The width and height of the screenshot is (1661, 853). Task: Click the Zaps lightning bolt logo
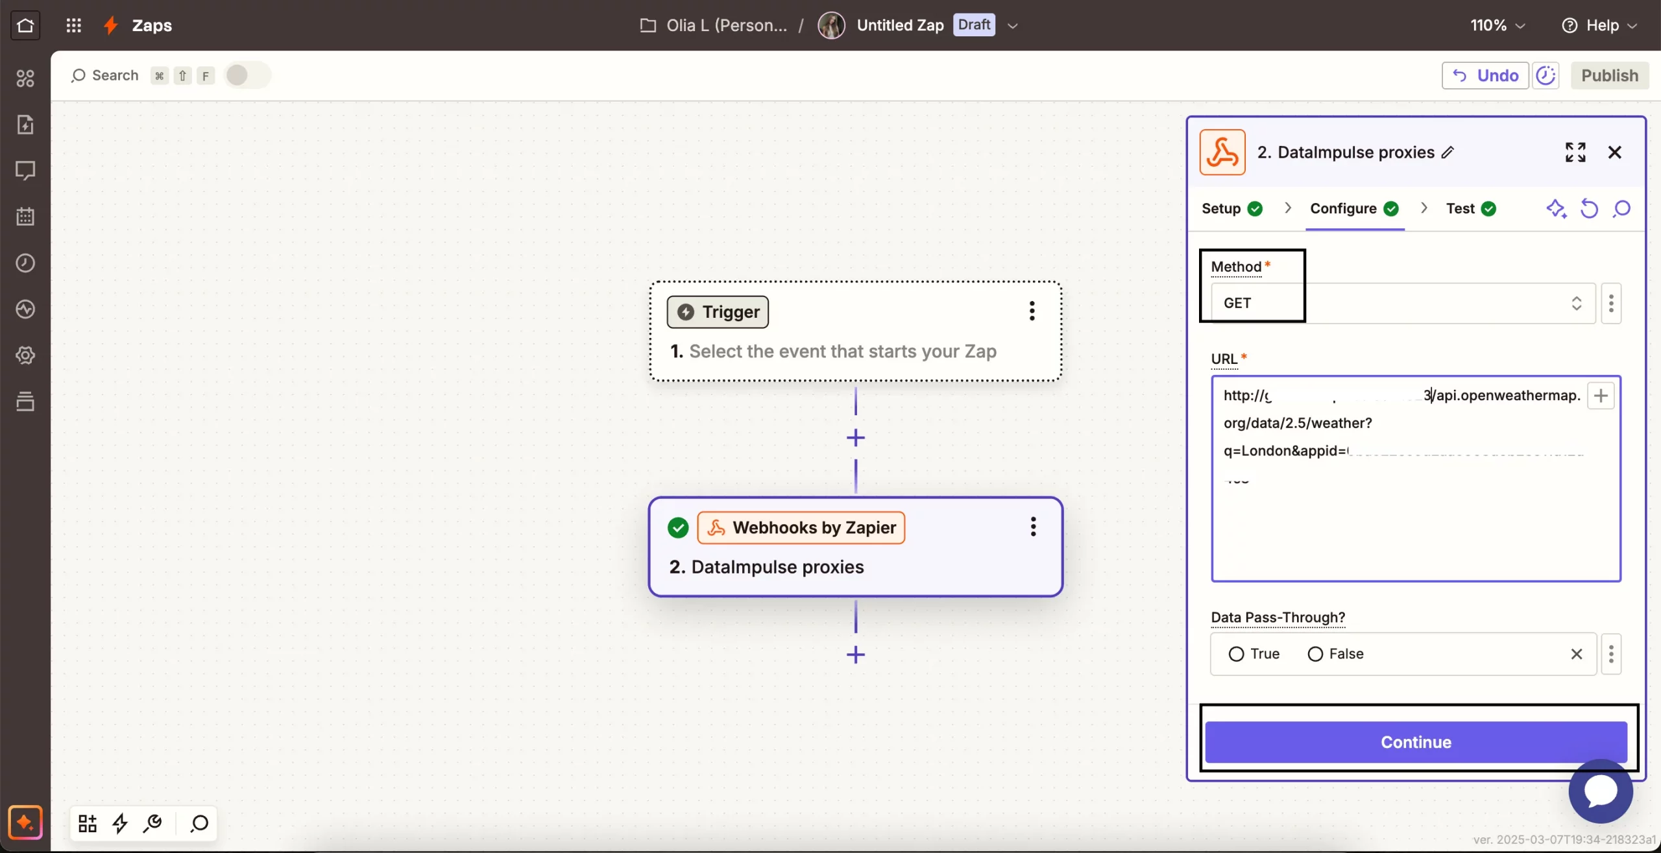coord(111,25)
